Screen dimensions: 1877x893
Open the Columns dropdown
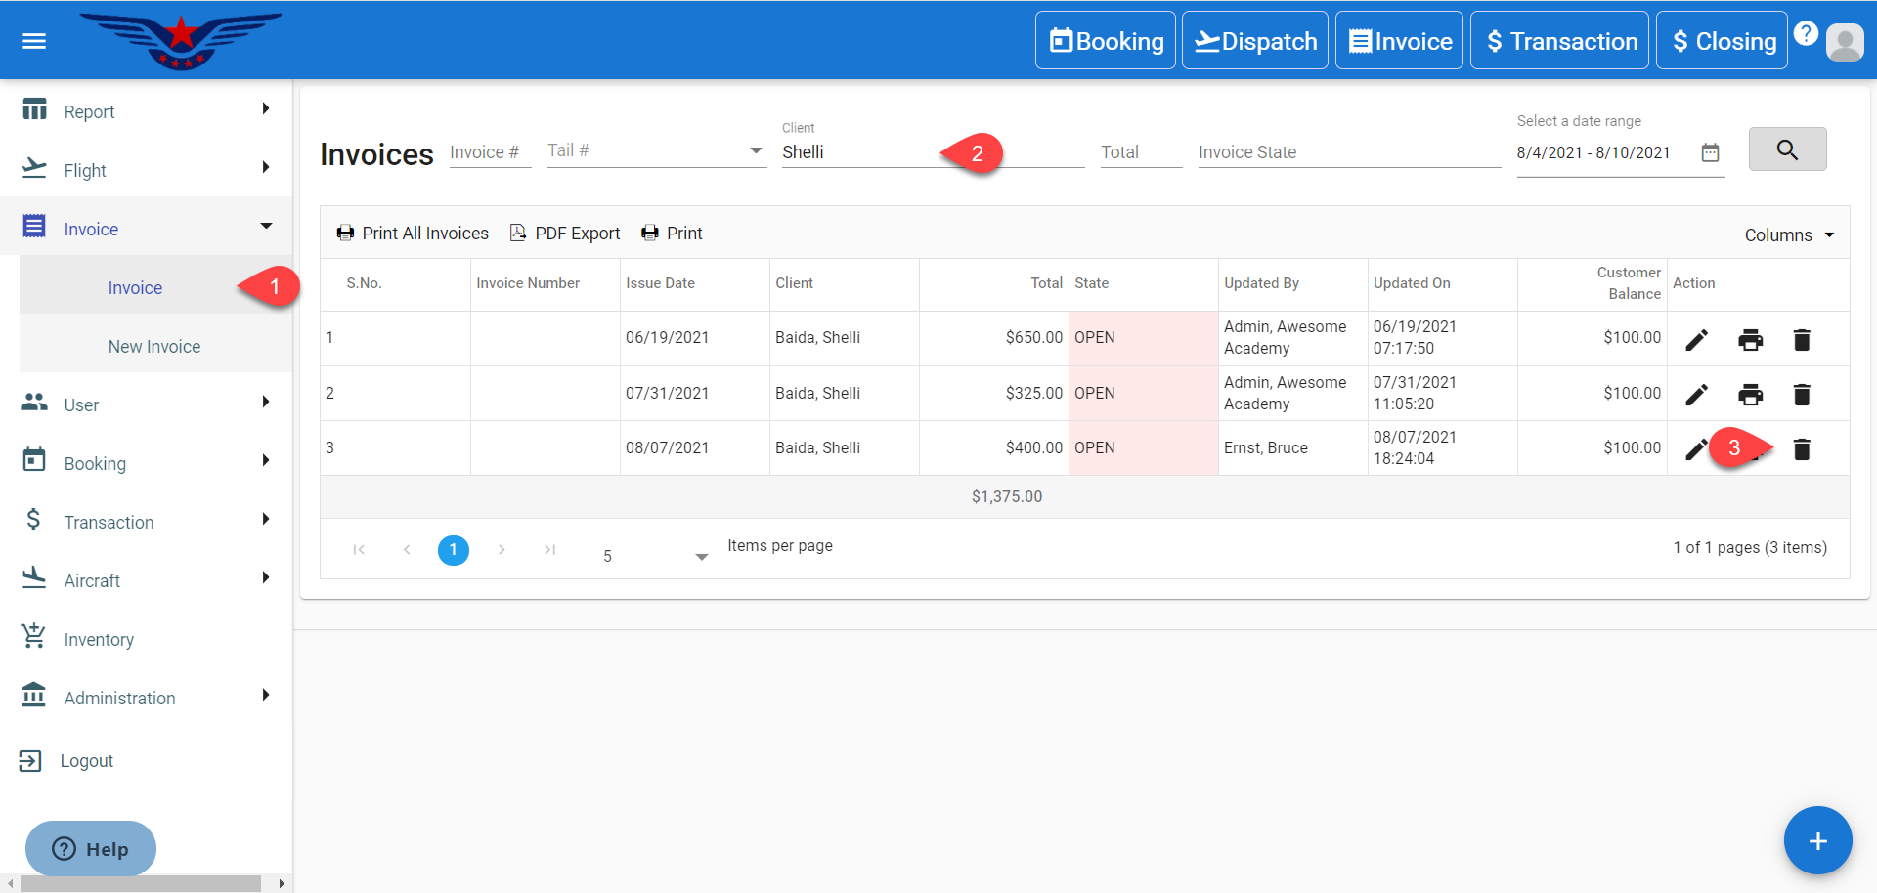click(1789, 235)
